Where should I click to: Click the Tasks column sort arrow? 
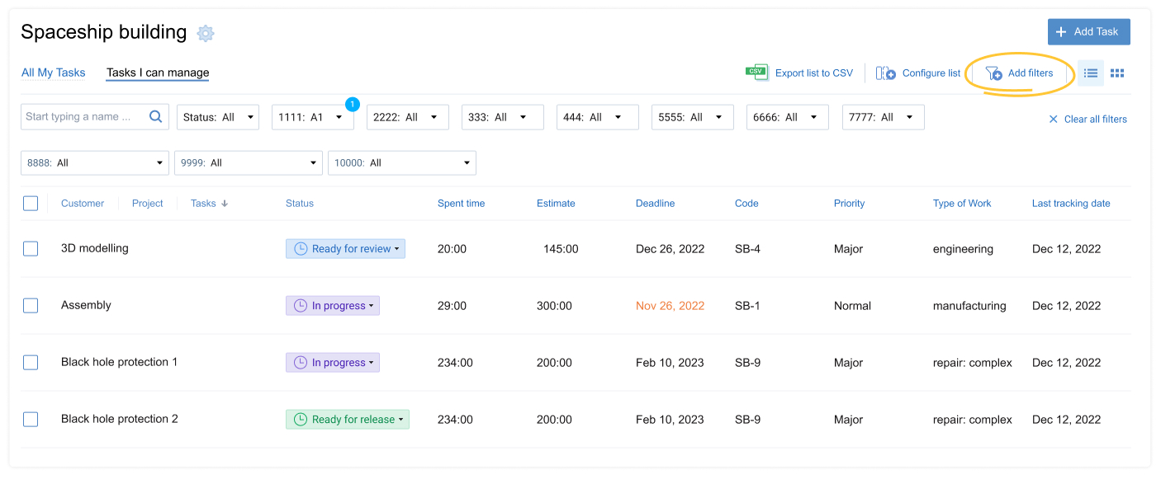[x=225, y=204]
